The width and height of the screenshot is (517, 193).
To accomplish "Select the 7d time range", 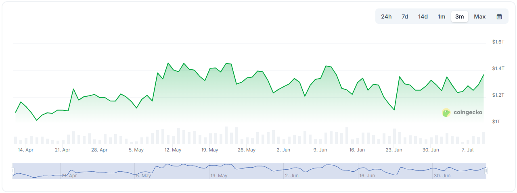I will pos(405,17).
